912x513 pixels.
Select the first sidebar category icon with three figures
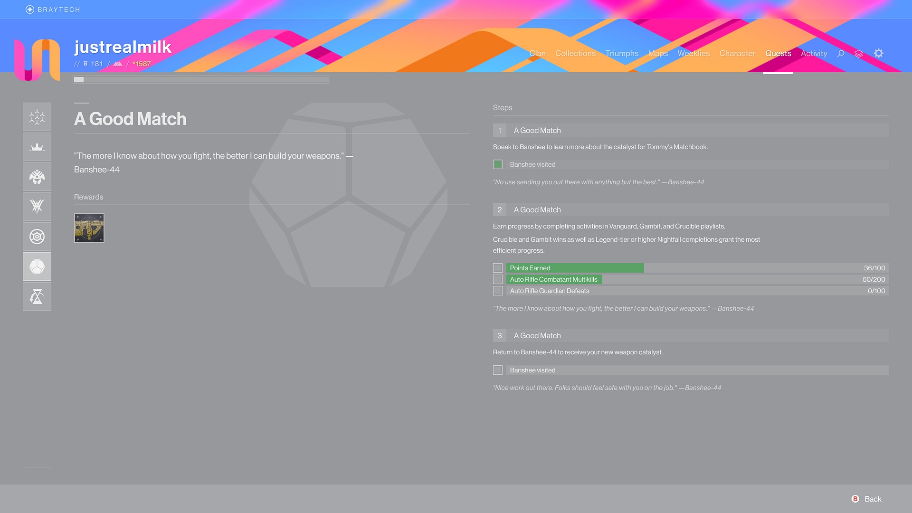point(37,117)
